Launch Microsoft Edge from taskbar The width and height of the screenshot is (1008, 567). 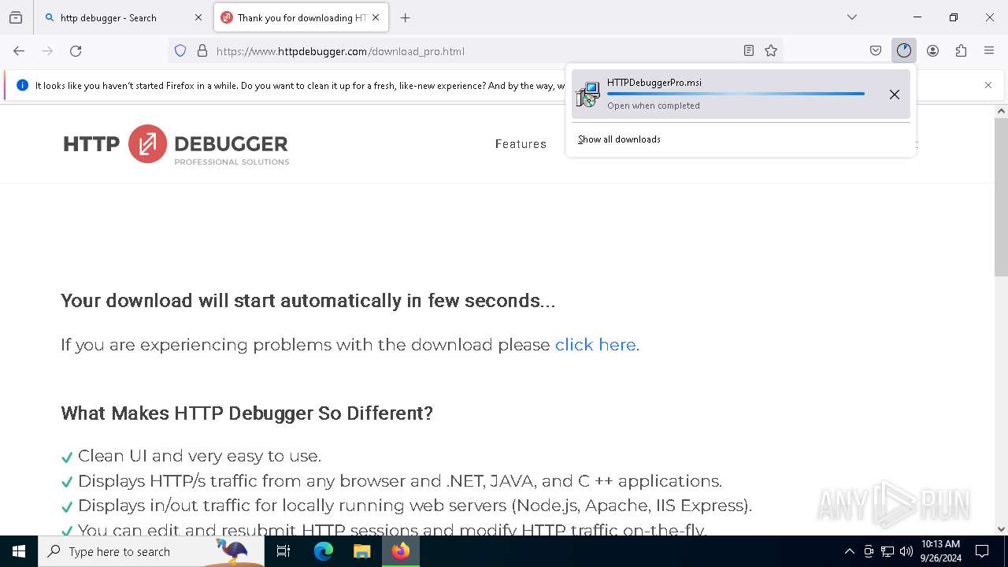[324, 551]
